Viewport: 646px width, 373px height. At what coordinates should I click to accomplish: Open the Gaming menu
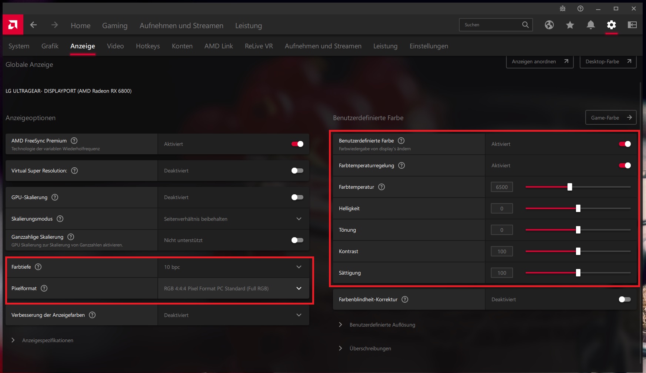coord(115,26)
